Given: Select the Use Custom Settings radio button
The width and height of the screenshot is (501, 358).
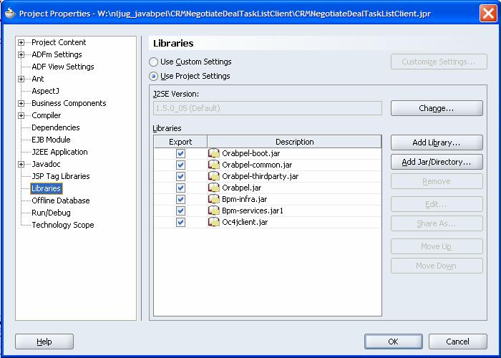Looking at the screenshot, I should click(154, 62).
